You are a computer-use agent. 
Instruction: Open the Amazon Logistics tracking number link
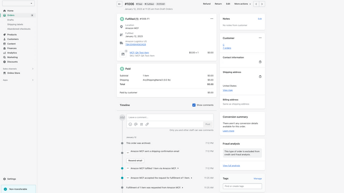tap(135, 44)
